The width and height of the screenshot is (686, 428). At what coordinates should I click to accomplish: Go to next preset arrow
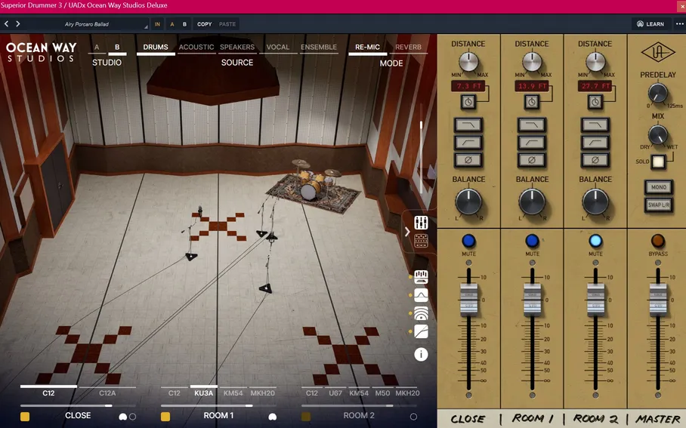coord(18,24)
